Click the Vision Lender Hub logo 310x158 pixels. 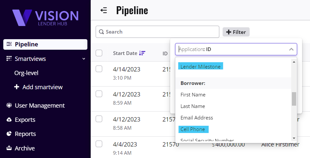click(x=45, y=17)
